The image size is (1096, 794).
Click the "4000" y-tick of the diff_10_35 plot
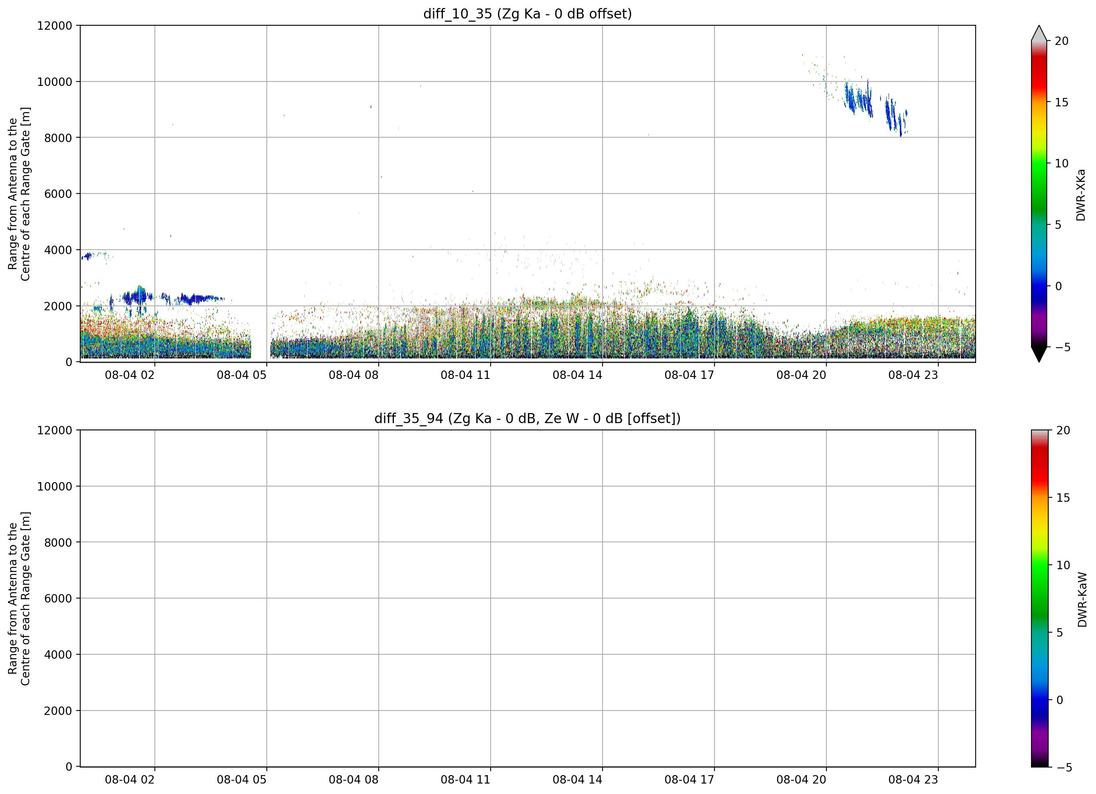click(58, 250)
